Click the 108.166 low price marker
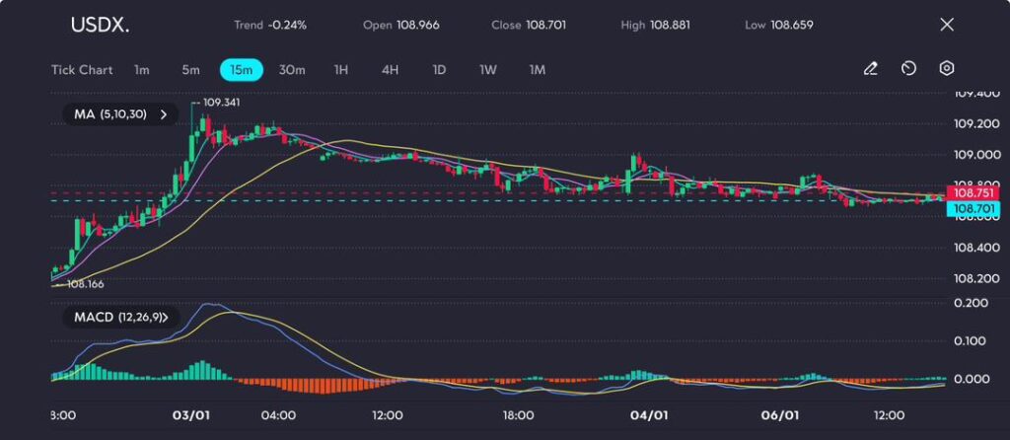The image size is (1010, 440). click(86, 284)
